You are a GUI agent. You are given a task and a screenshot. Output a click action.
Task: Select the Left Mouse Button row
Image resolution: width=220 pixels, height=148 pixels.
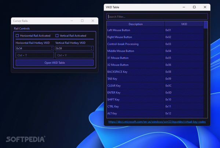(155, 30)
